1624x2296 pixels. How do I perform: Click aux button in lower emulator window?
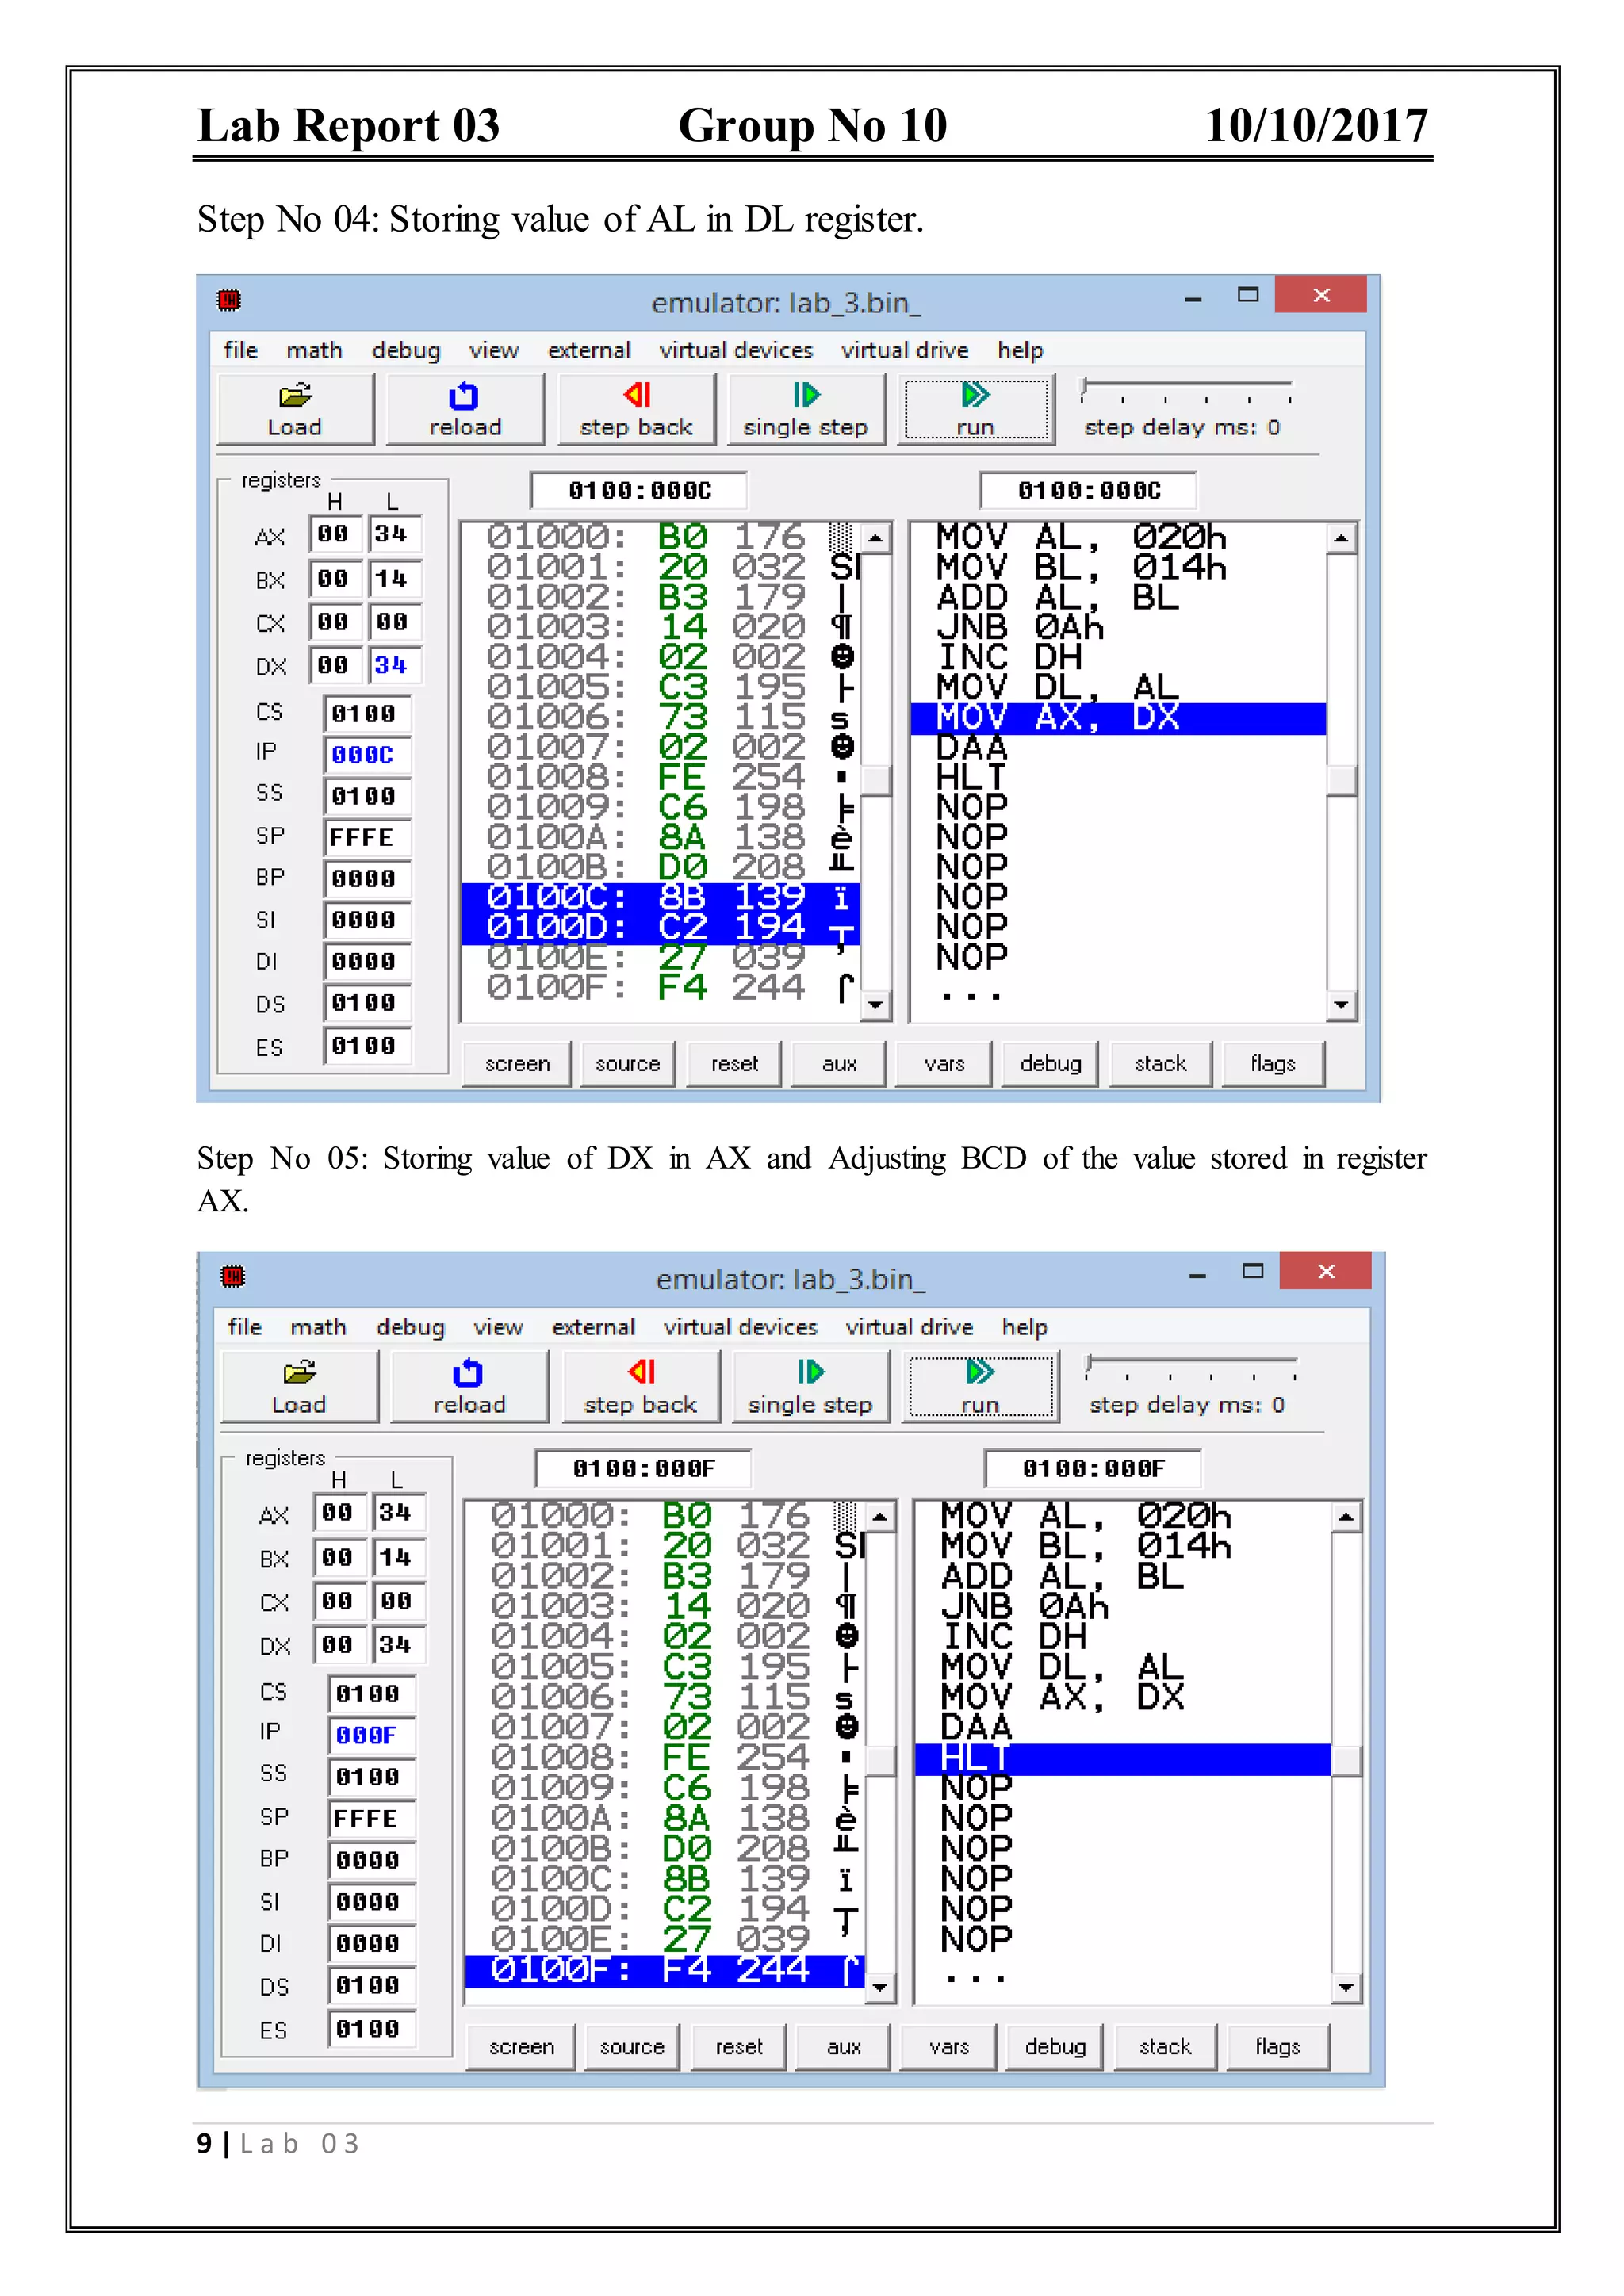point(843,2047)
